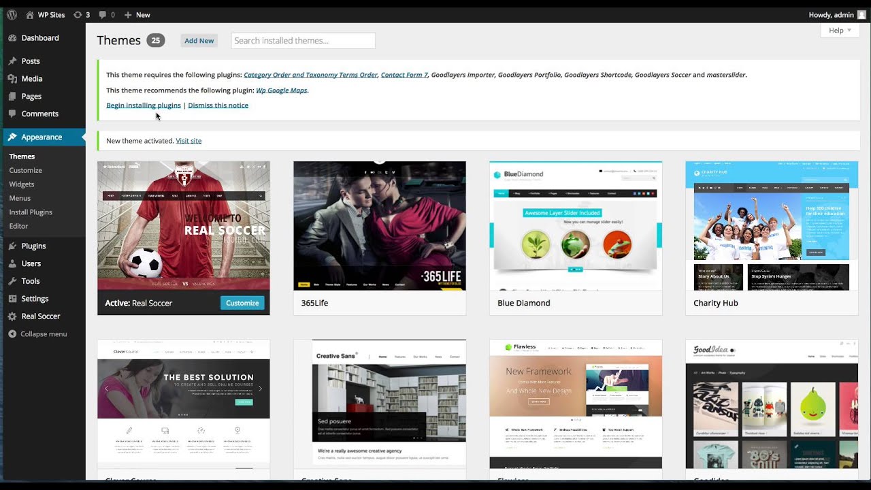Open the Media menu item
The width and height of the screenshot is (871, 490).
click(x=32, y=79)
